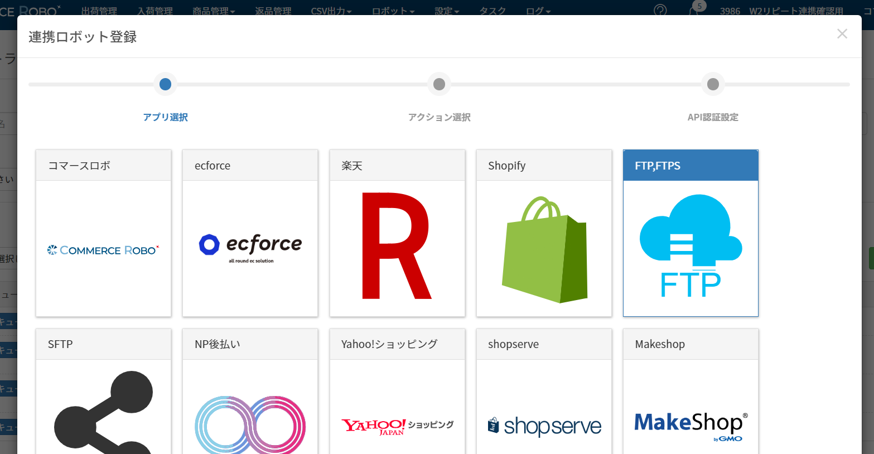Choose the ecforce app logo

pos(250,249)
